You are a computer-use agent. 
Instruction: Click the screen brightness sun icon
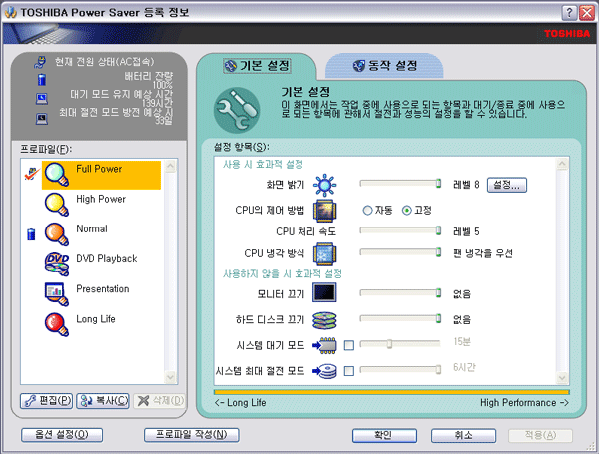pos(324,185)
